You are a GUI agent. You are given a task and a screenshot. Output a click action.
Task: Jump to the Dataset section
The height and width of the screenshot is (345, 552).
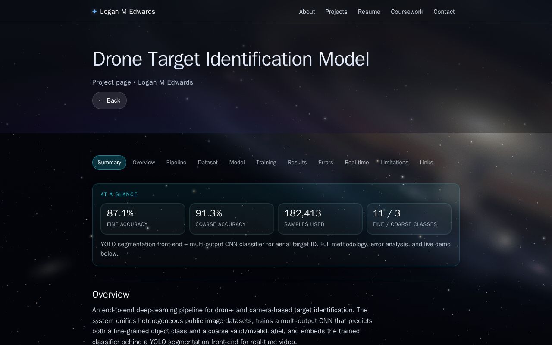click(208, 163)
